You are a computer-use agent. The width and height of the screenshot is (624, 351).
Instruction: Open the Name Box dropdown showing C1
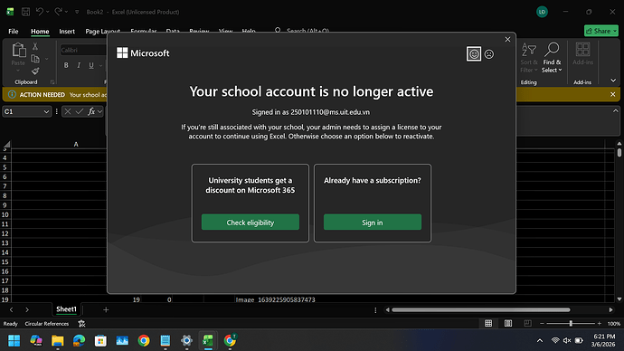pos(46,112)
